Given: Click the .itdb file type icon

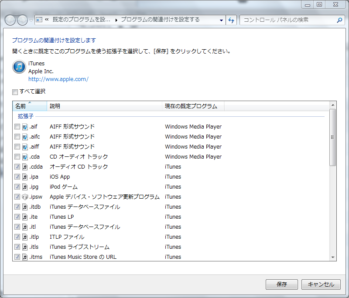Looking at the screenshot, I should coord(25,207).
